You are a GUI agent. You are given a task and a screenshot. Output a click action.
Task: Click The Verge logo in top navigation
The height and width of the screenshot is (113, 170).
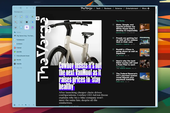[86, 8]
